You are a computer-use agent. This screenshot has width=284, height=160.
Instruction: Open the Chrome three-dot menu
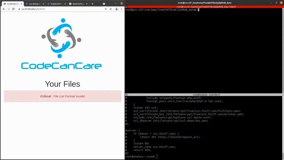coord(121,9)
